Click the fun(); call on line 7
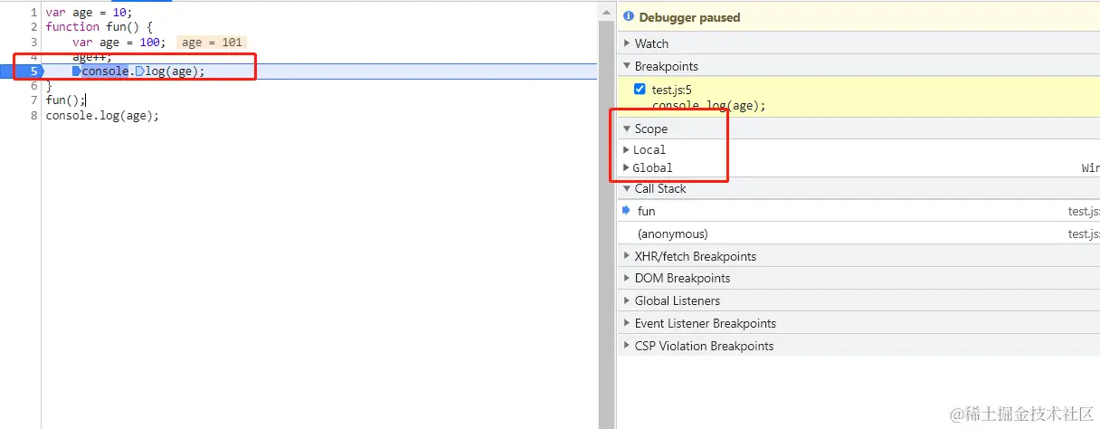This screenshot has width=1100, height=429. point(65,100)
